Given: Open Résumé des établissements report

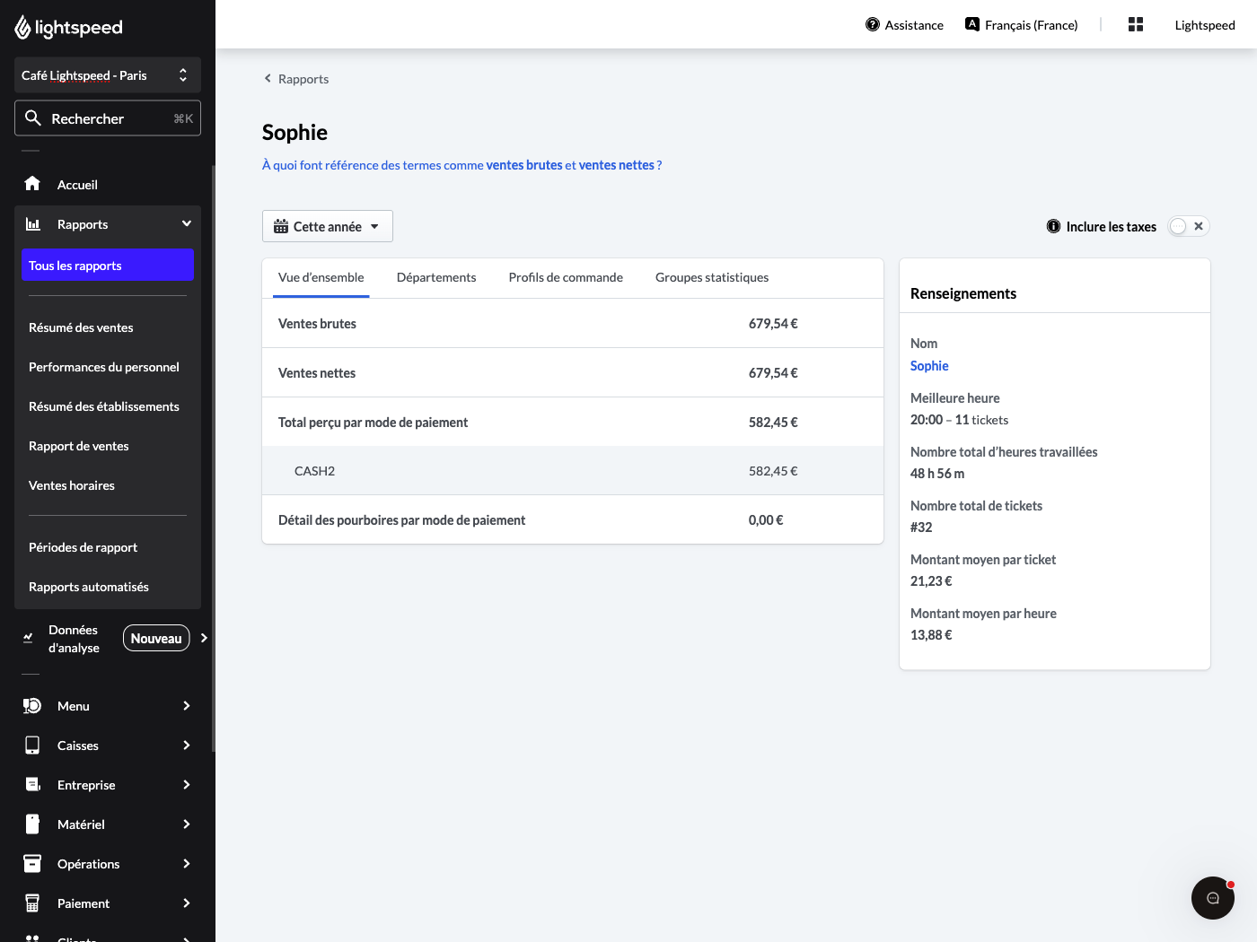Looking at the screenshot, I should click(x=104, y=406).
